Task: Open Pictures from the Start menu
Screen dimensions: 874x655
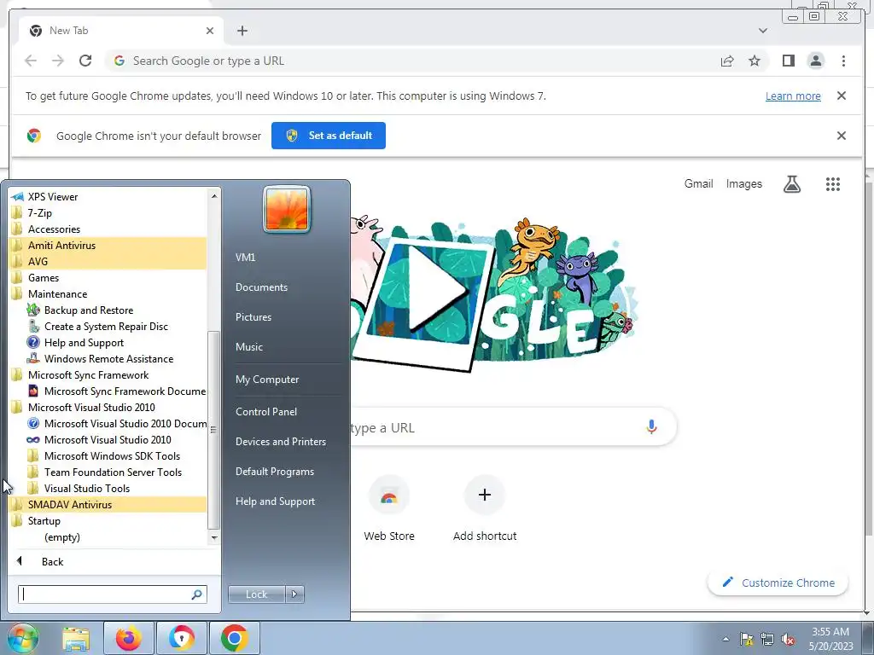Action: (253, 317)
